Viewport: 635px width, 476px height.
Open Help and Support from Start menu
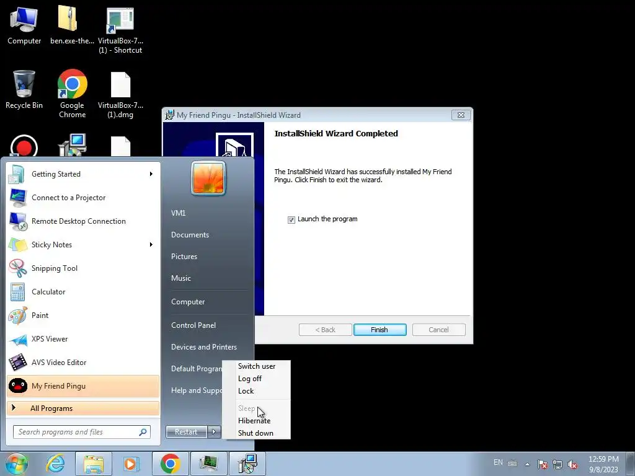coord(196,390)
